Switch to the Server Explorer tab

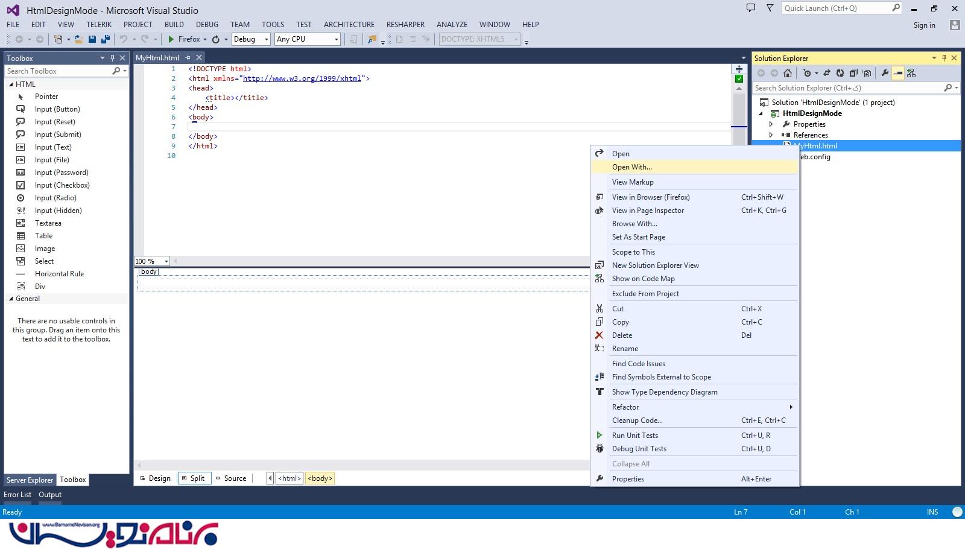click(x=30, y=480)
